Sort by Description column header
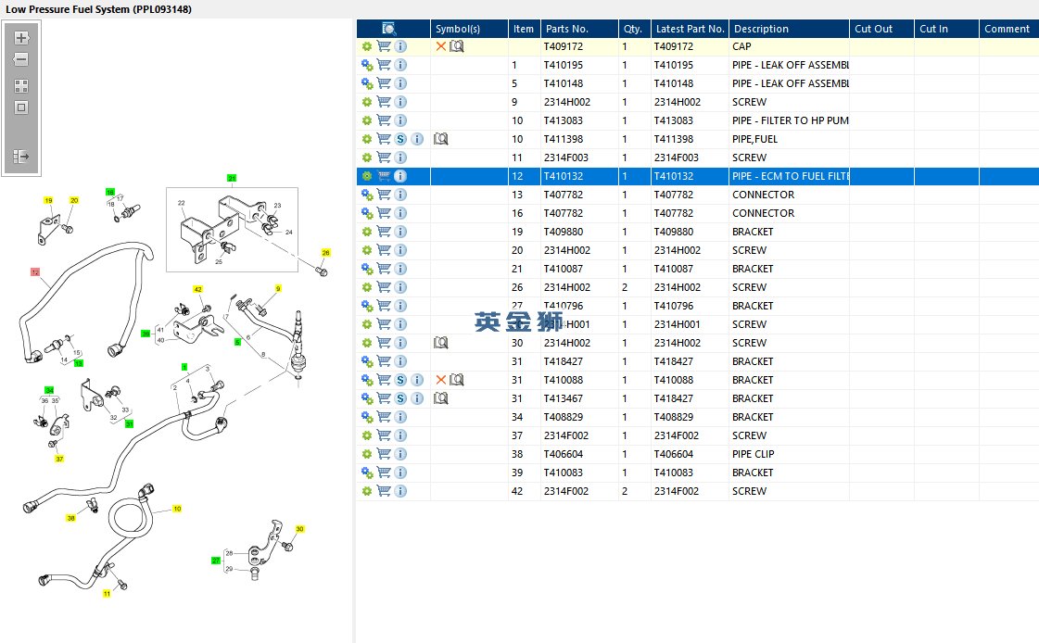The width and height of the screenshot is (1039, 643). coord(789,29)
